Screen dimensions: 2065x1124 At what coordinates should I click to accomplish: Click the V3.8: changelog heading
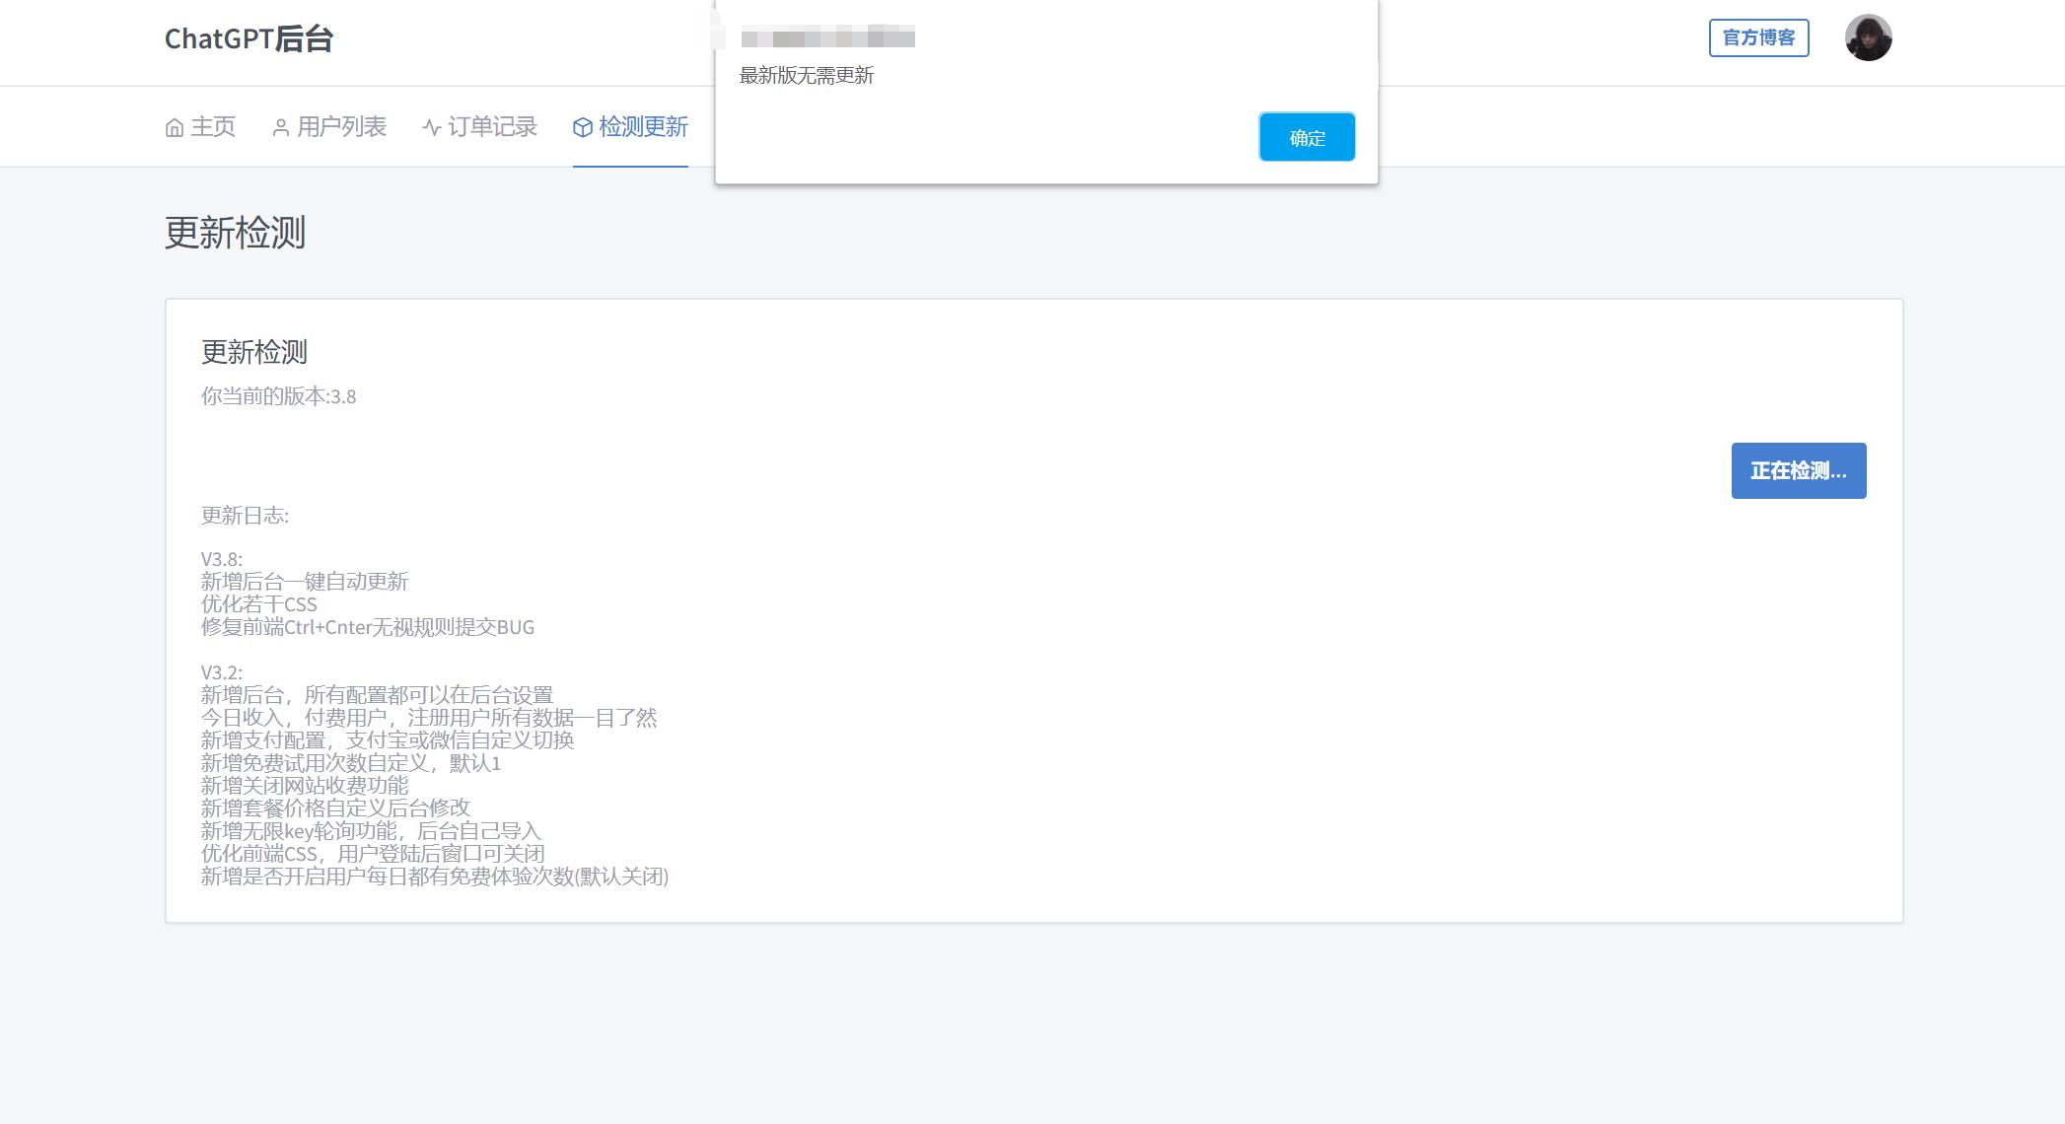tap(222, 559)
